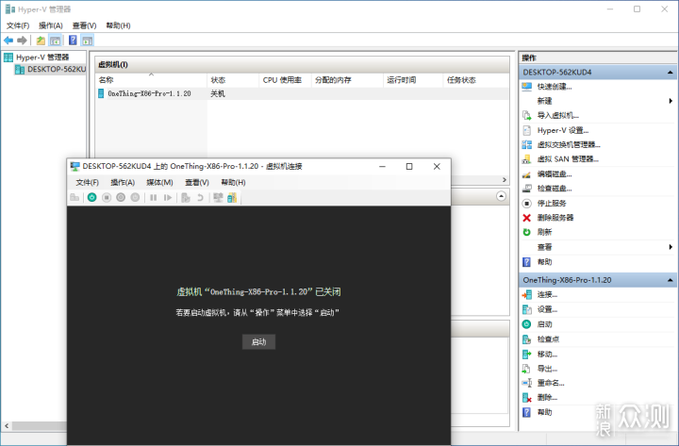Sort by CPU Usage column header
679x446 pixels.
(285, 80)
